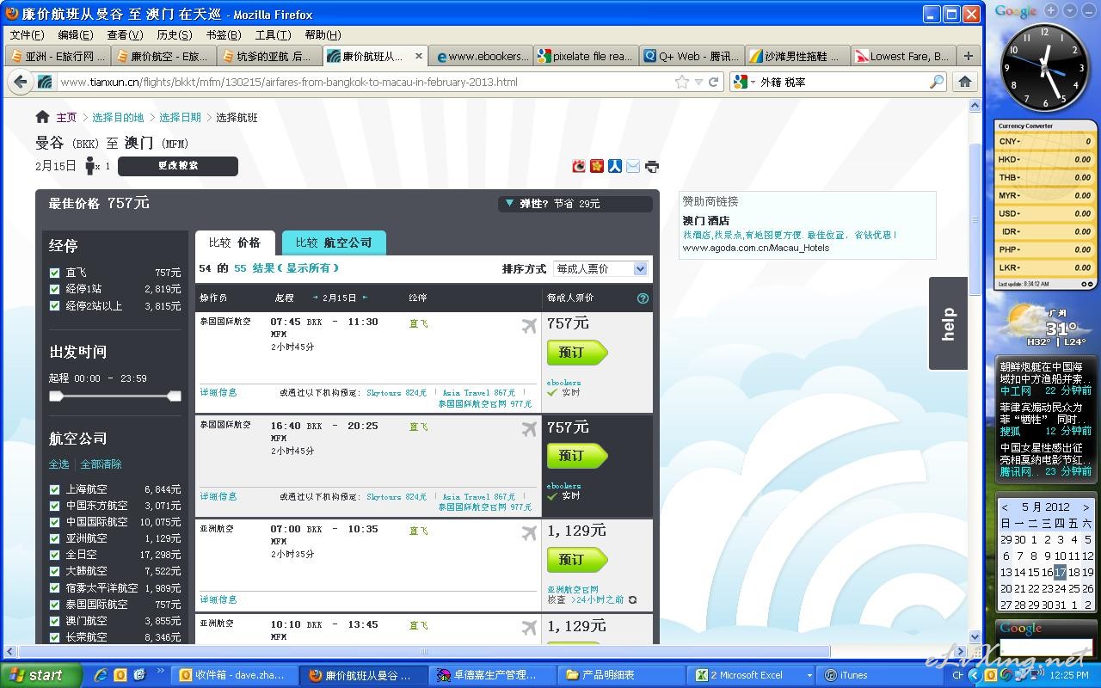Open the 文件(F) menu
The image size is (1101, 688).
tap(27, 34)
